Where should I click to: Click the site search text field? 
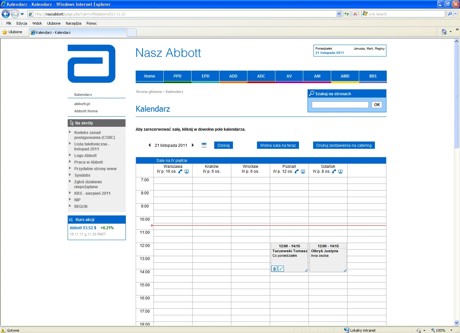pyautogui.click(x=340, y=105)
